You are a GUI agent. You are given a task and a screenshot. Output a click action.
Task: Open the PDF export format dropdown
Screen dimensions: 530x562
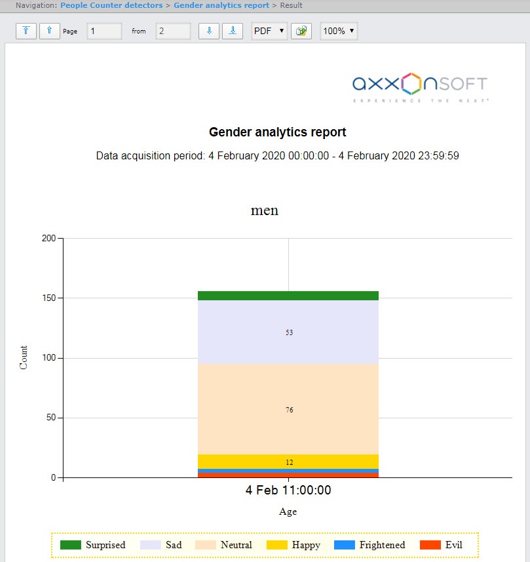[x=269, y=31]
